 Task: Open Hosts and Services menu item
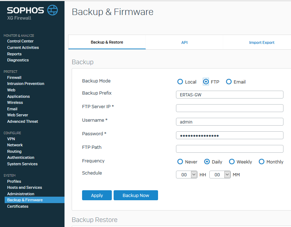point(24,187)
